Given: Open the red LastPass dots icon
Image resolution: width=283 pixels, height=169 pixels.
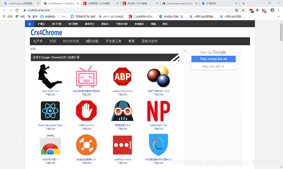Looking at the screenshot, I should pos(122,145).
